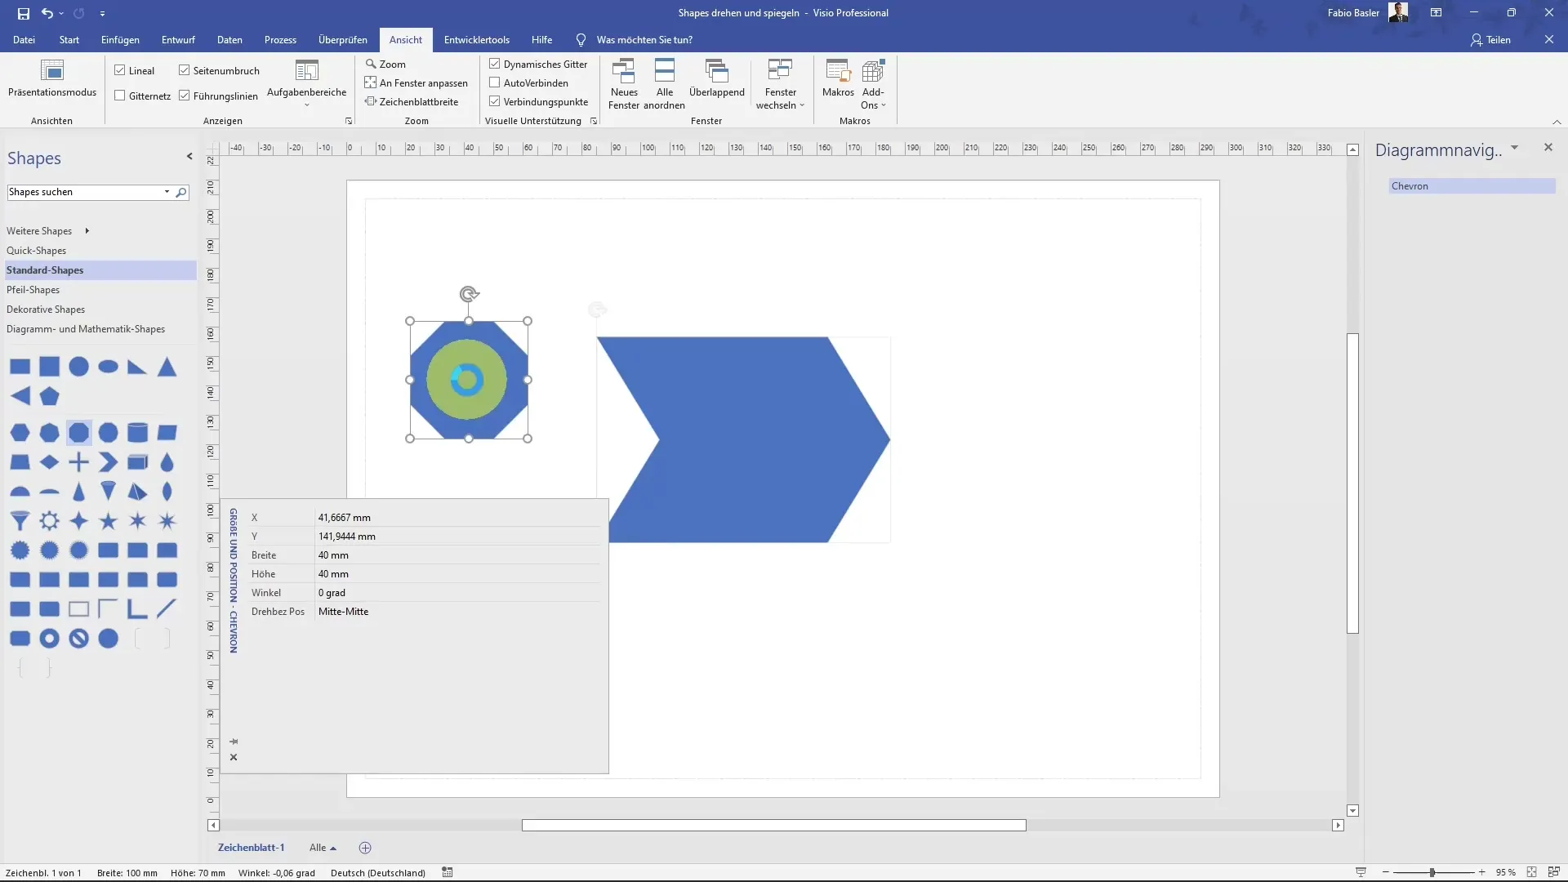Select the Zeichenblatt-1 page tab
The image size is (1568, 882).
[x=251, y=848]
